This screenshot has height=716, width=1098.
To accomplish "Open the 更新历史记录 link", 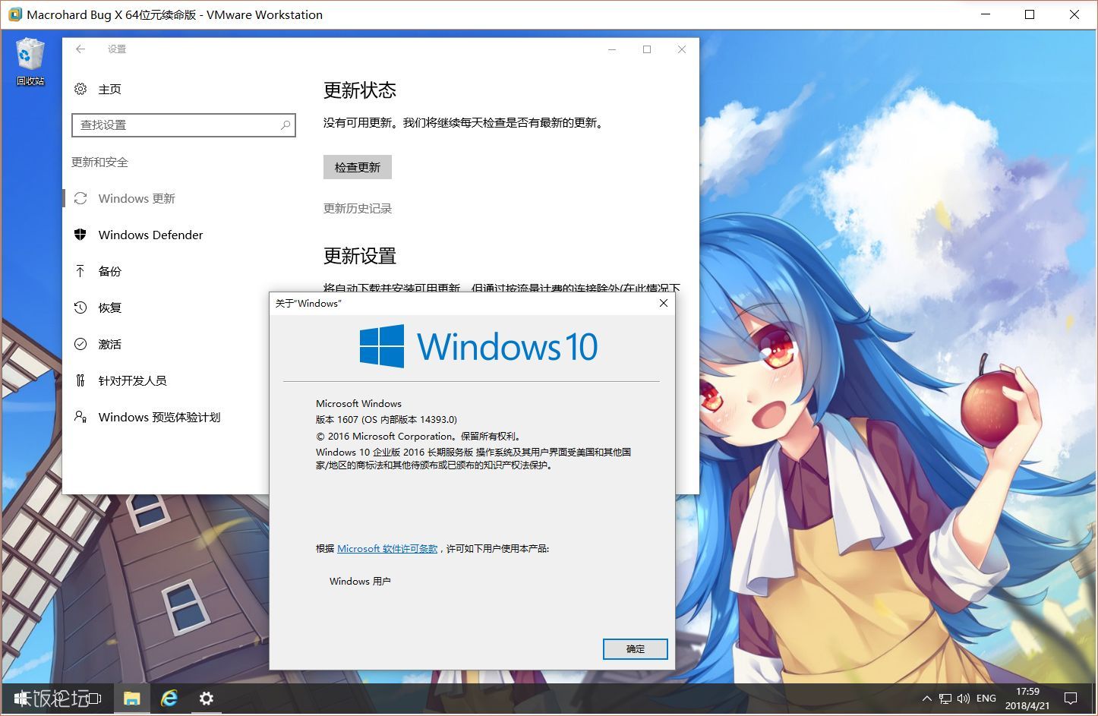I will pos(358,208).
